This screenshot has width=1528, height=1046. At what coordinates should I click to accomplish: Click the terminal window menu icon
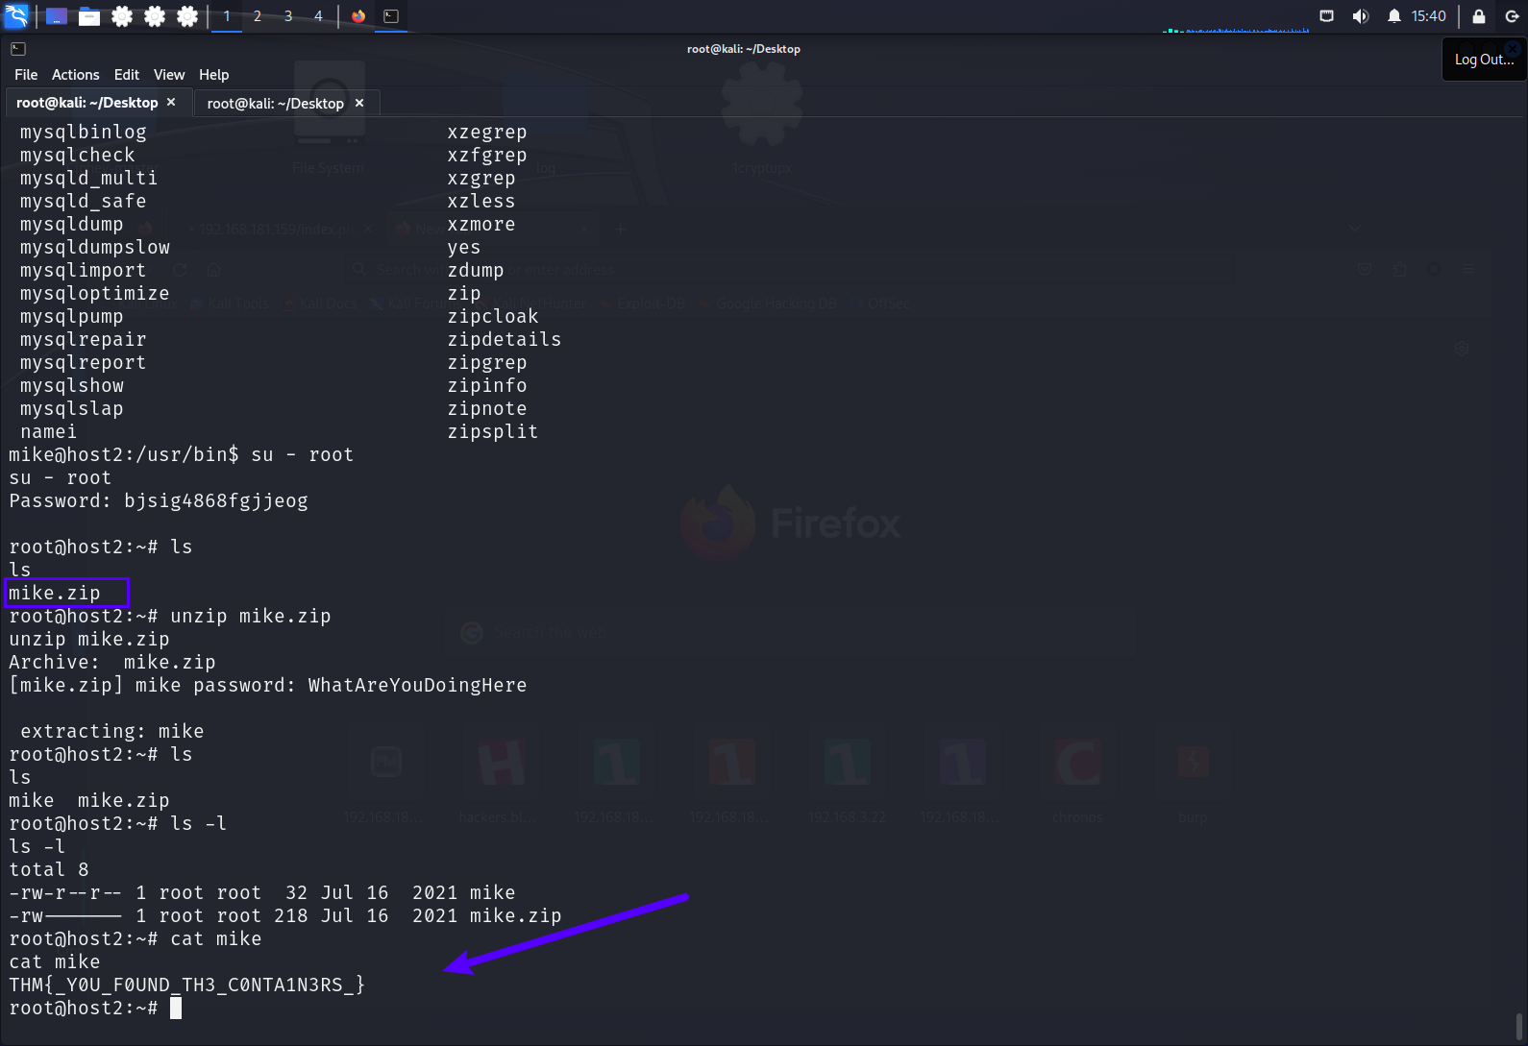point(18,49)
